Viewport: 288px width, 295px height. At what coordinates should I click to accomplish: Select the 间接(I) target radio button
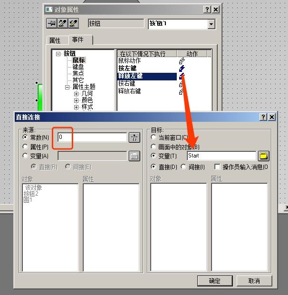[x=183, y=167]
